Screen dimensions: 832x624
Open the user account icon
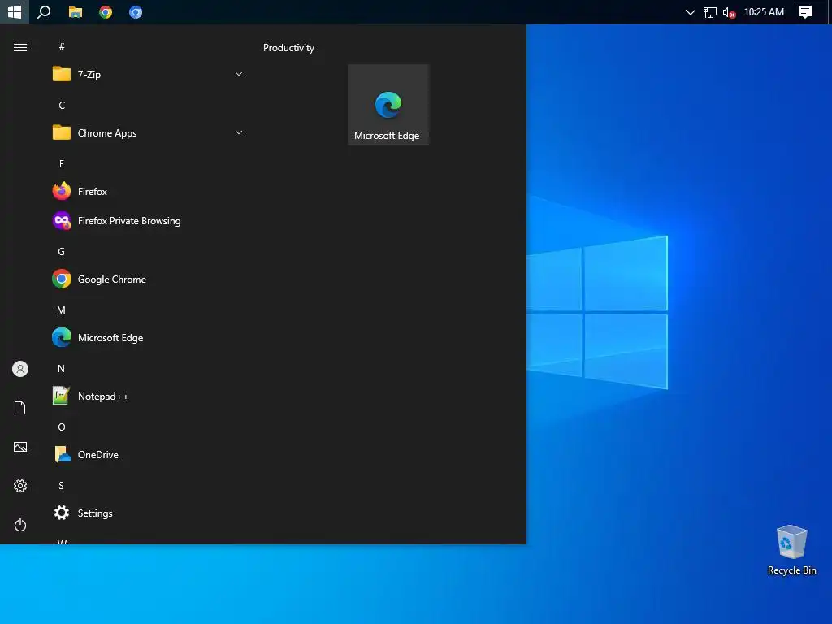coord(20,369)
